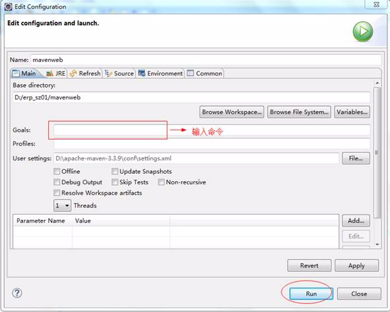The height and width of the screenshot is (312, 390).
Task: Click the User settings path field
Action: click(x=196, y=159)
